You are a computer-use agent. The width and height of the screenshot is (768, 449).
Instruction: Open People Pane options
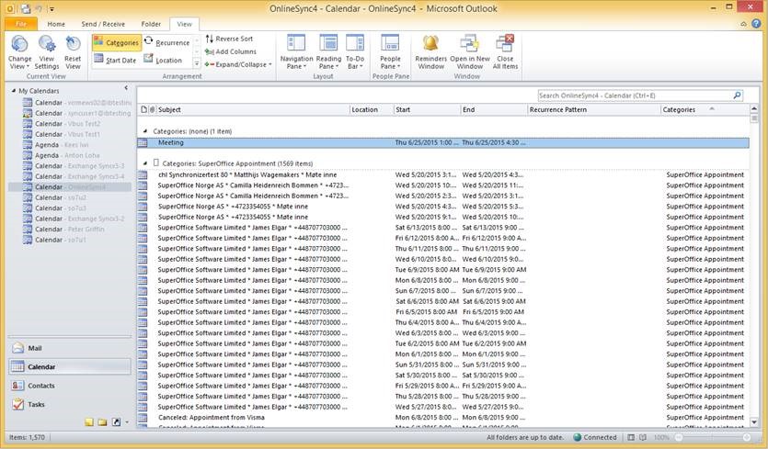tap(390, 51)
